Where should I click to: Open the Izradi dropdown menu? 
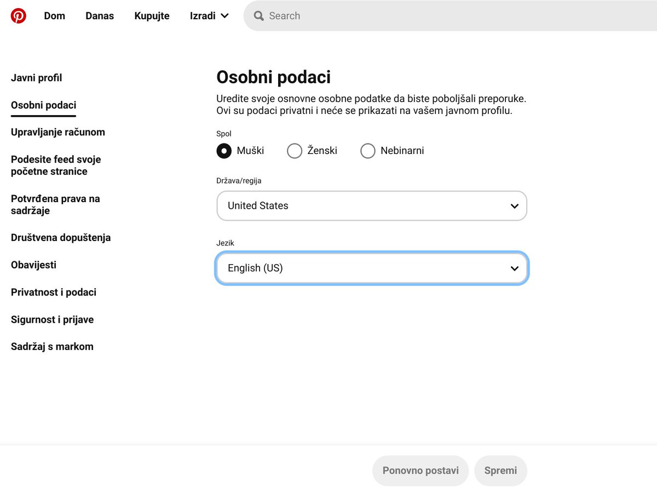coord(209,16)
